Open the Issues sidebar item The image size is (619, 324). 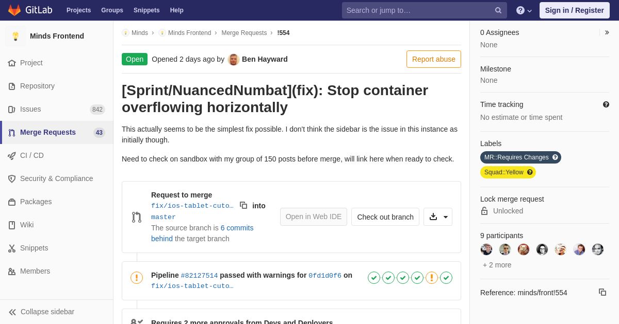(30, 109)
